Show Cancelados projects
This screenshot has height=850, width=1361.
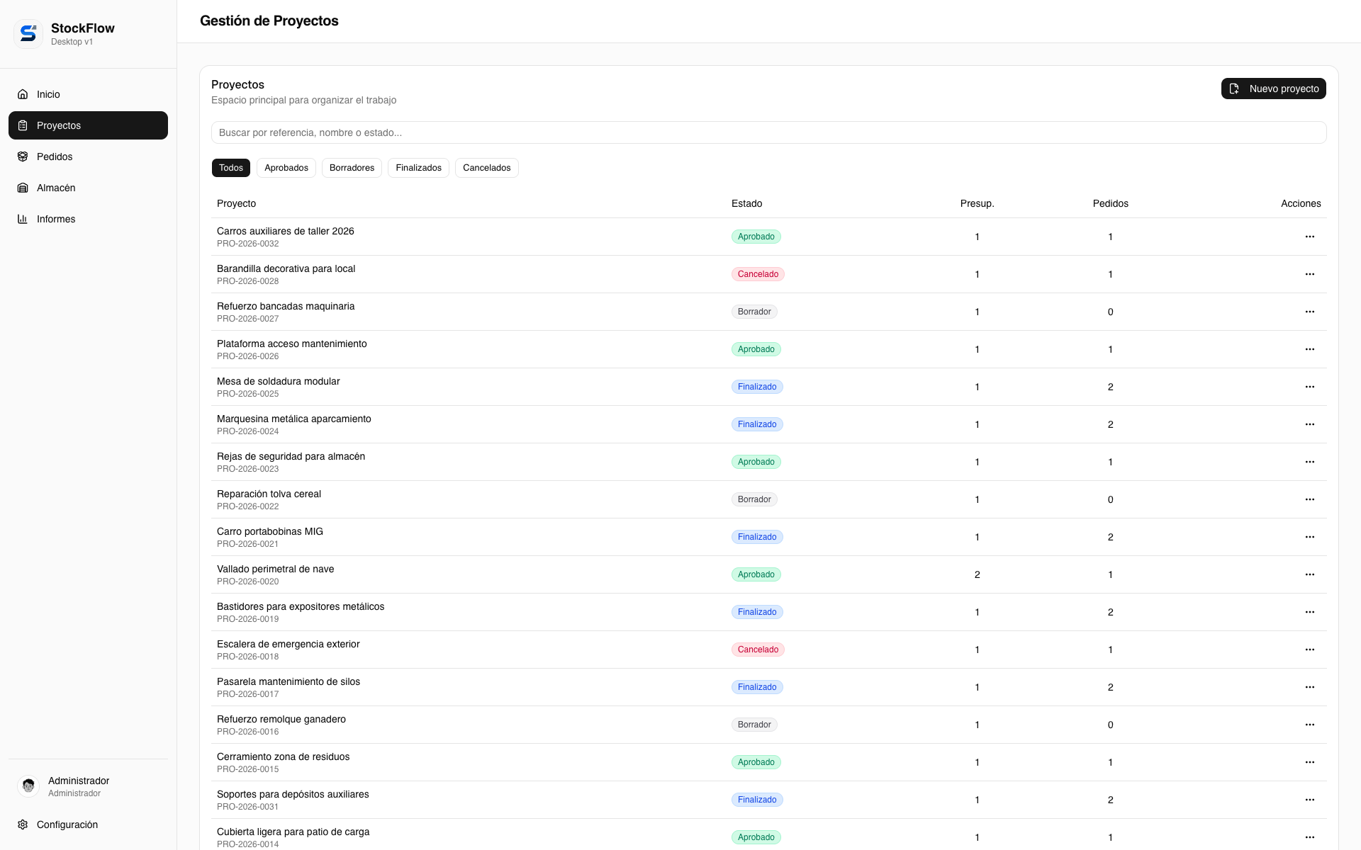487,168
